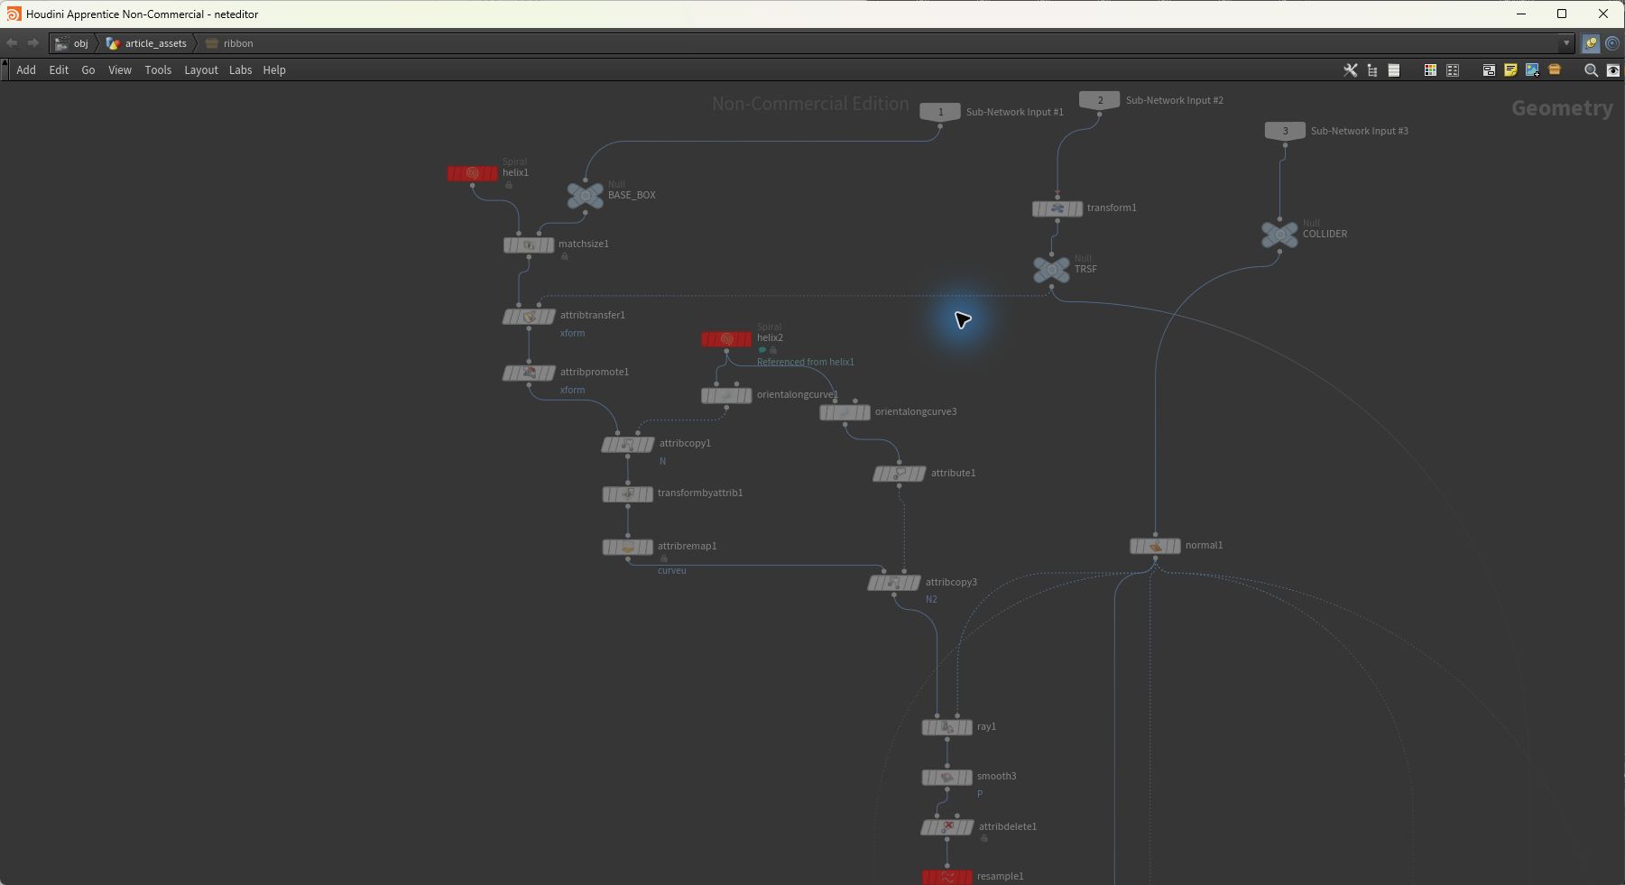The image size is (1625, 885).
Task: Open the find node magnifier
Action: coord(1591,70)
